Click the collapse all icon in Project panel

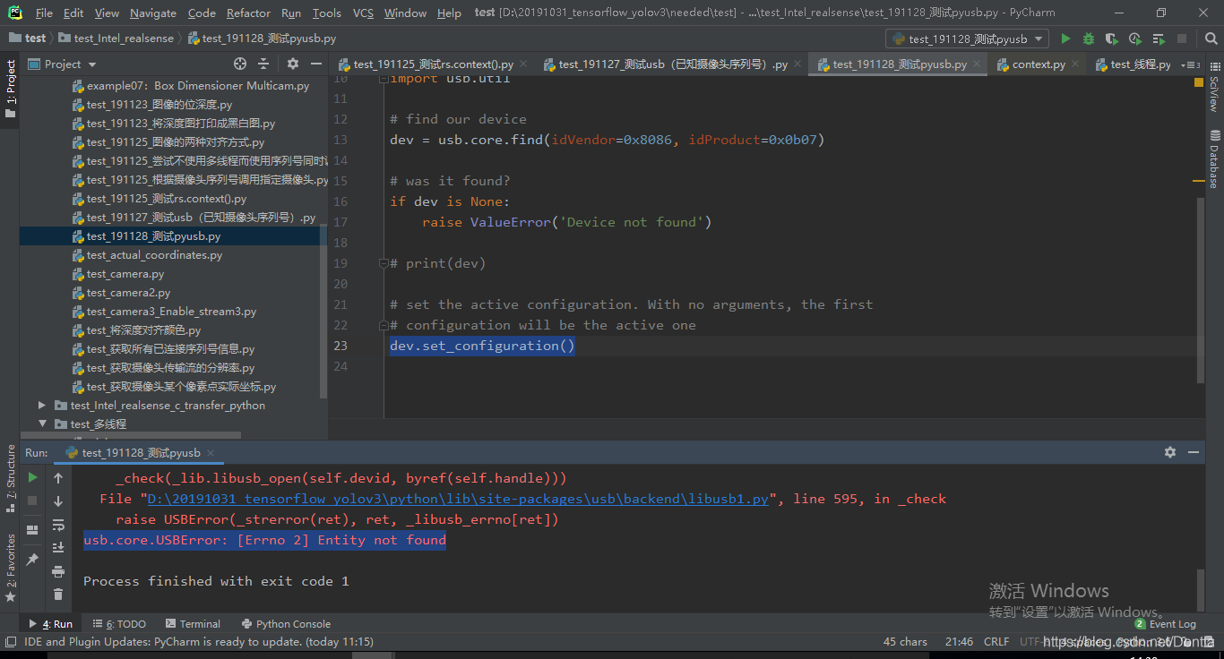point(263,64)
